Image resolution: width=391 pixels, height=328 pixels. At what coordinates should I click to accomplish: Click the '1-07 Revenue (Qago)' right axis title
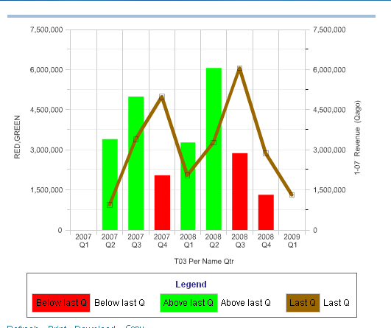[x=357, y=138]
